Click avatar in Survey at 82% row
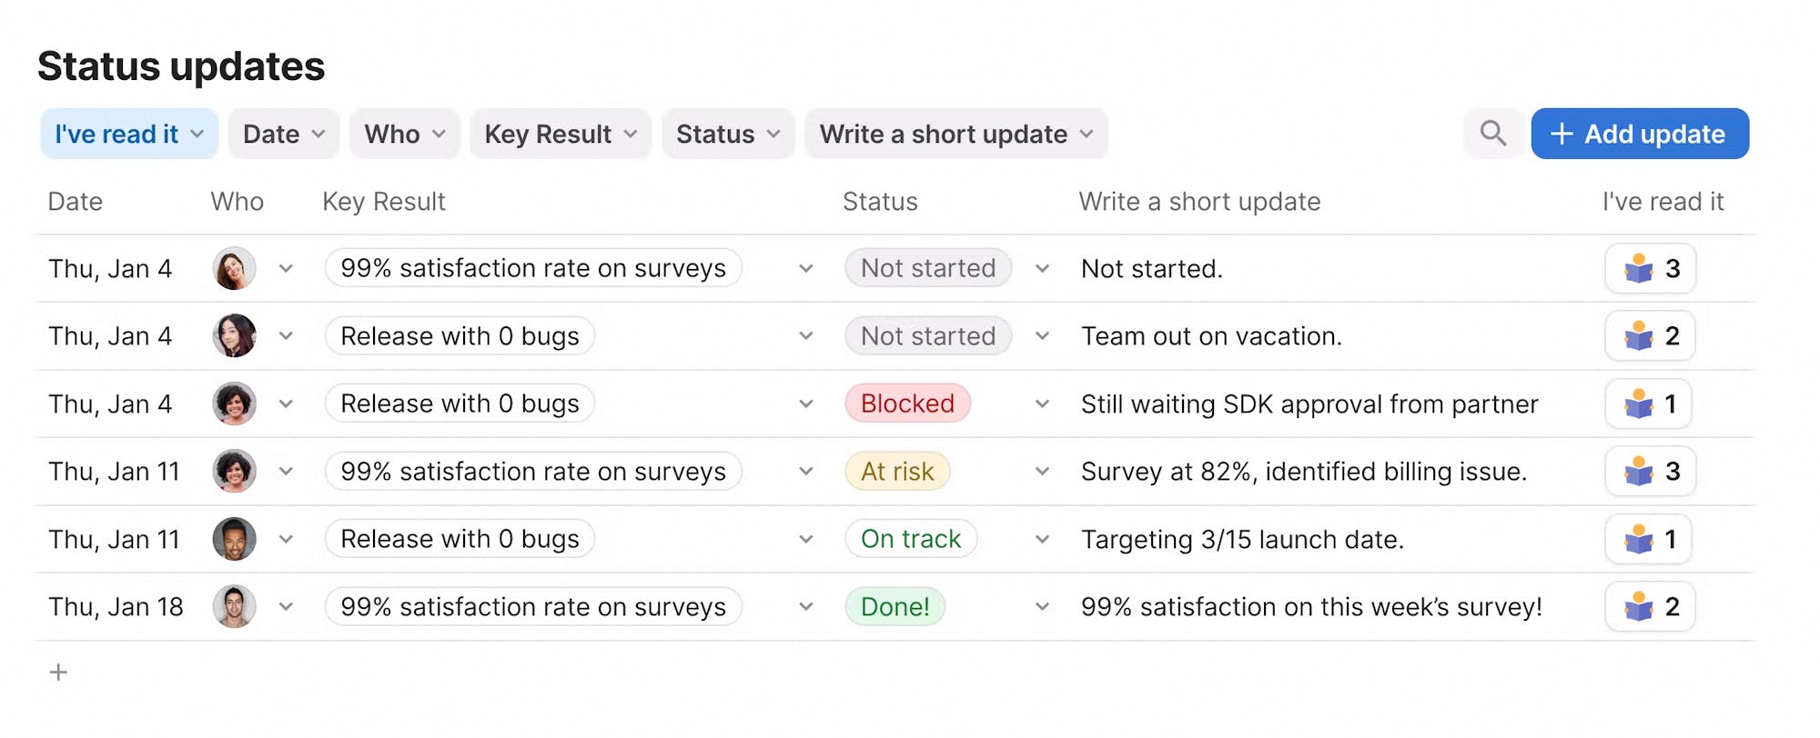 click(x=234, y=471)
